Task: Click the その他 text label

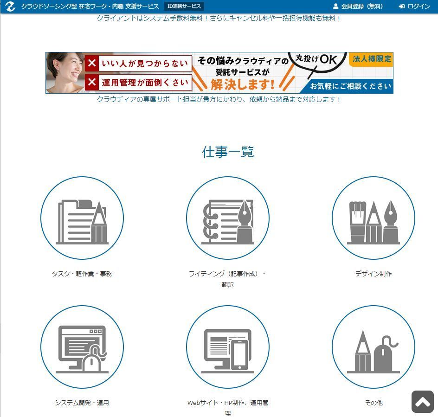Action: pos(374,403)
